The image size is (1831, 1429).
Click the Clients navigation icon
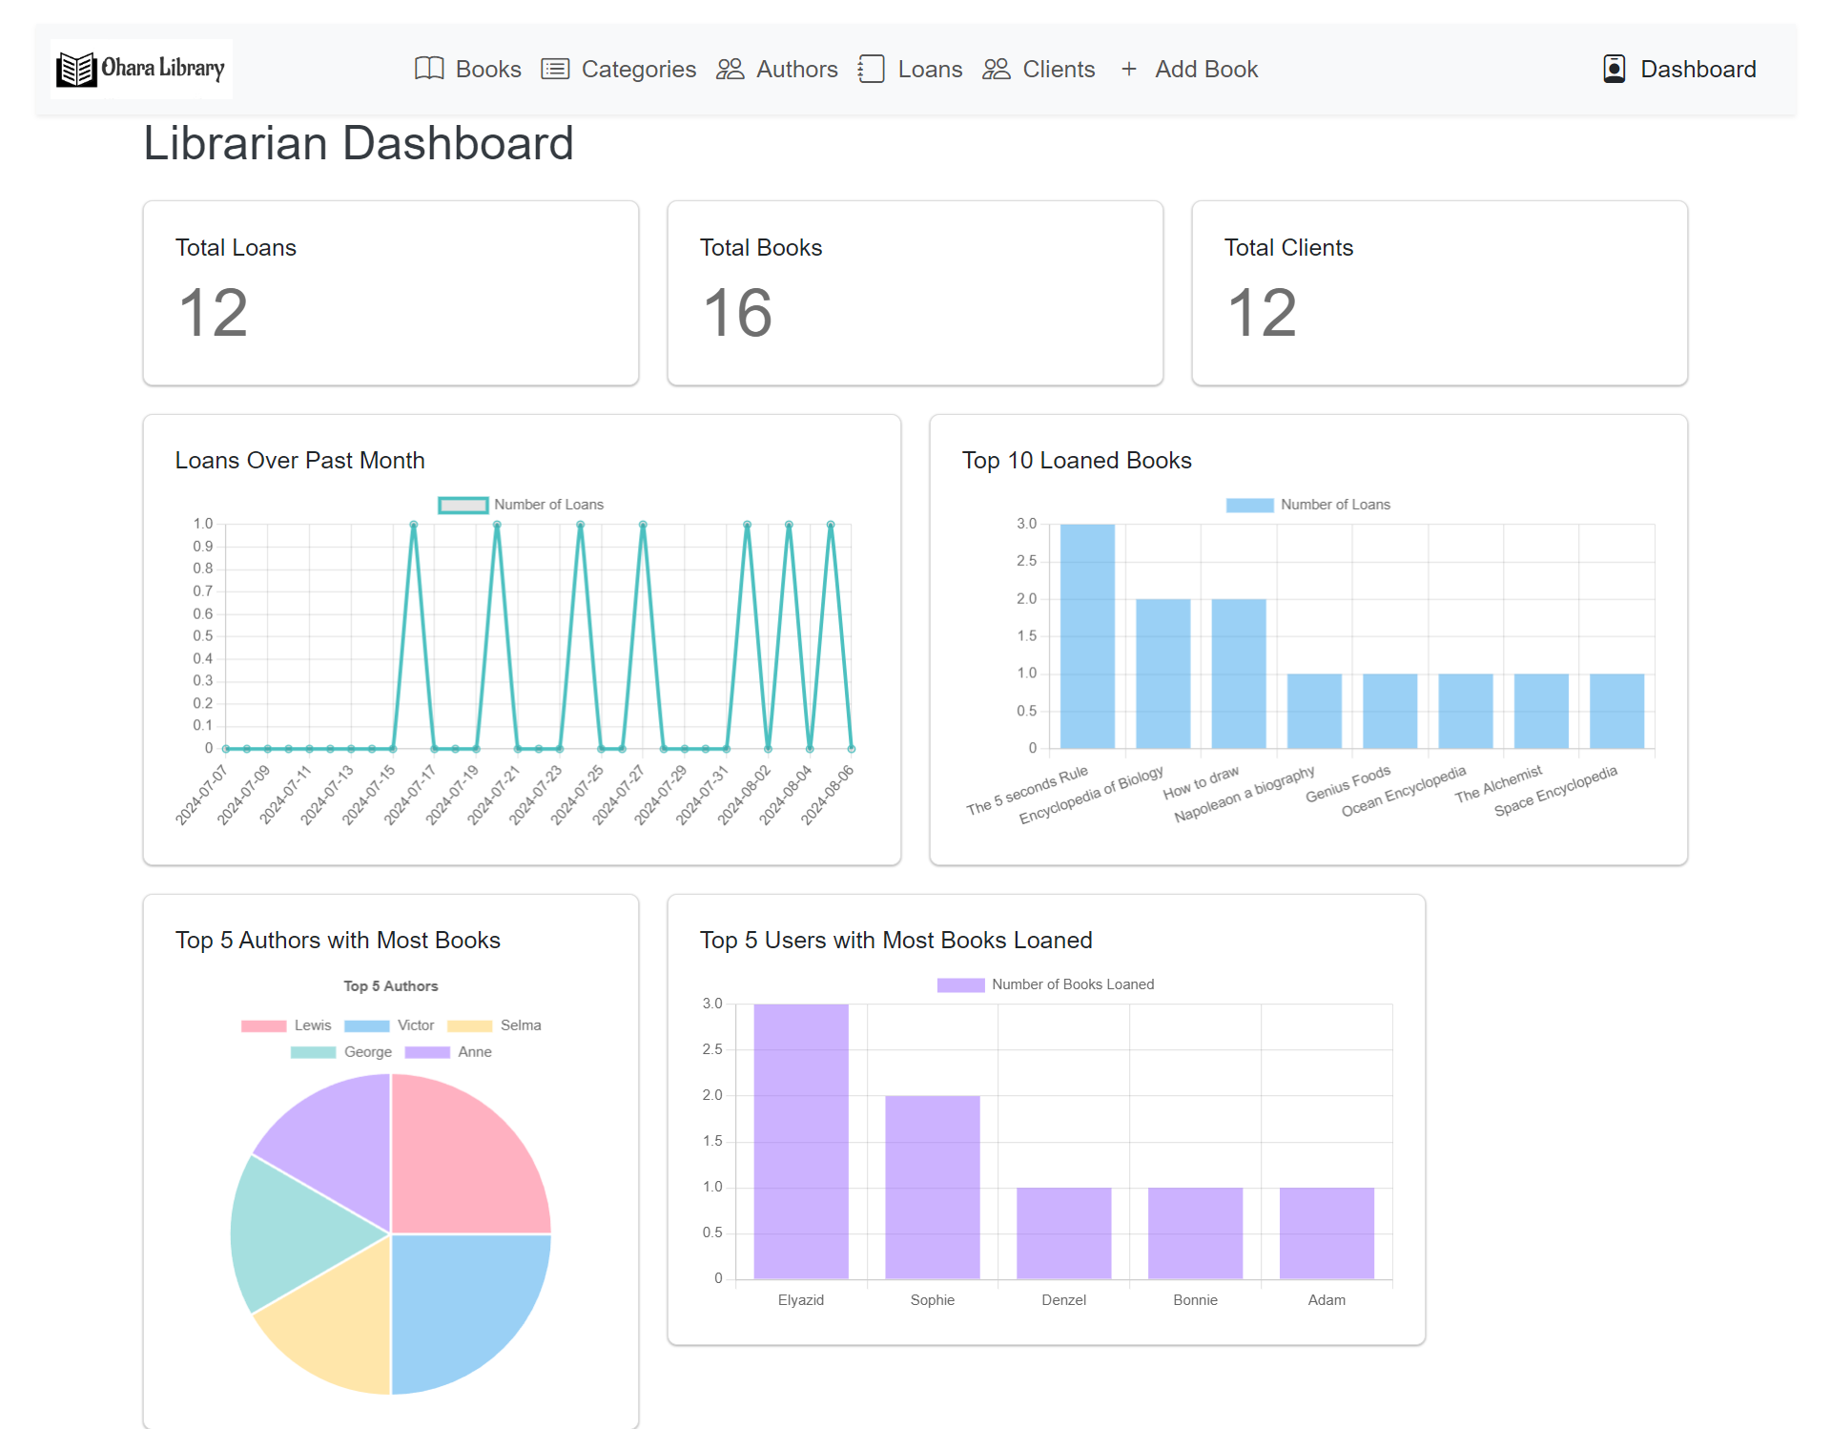click(995, 69)
